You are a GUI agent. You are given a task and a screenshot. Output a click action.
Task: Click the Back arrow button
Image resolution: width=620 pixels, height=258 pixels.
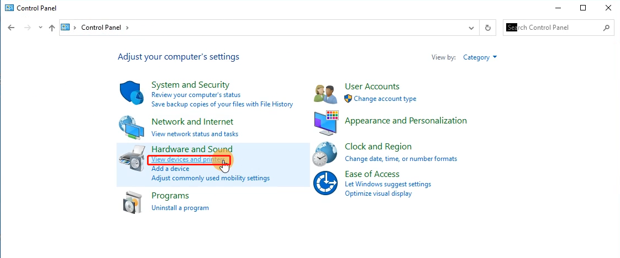pos(11,28)
